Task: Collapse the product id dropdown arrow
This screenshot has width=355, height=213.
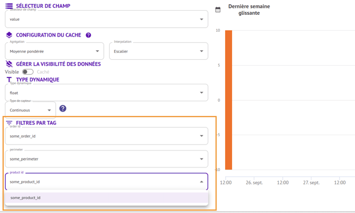Action: coord(201,182)
